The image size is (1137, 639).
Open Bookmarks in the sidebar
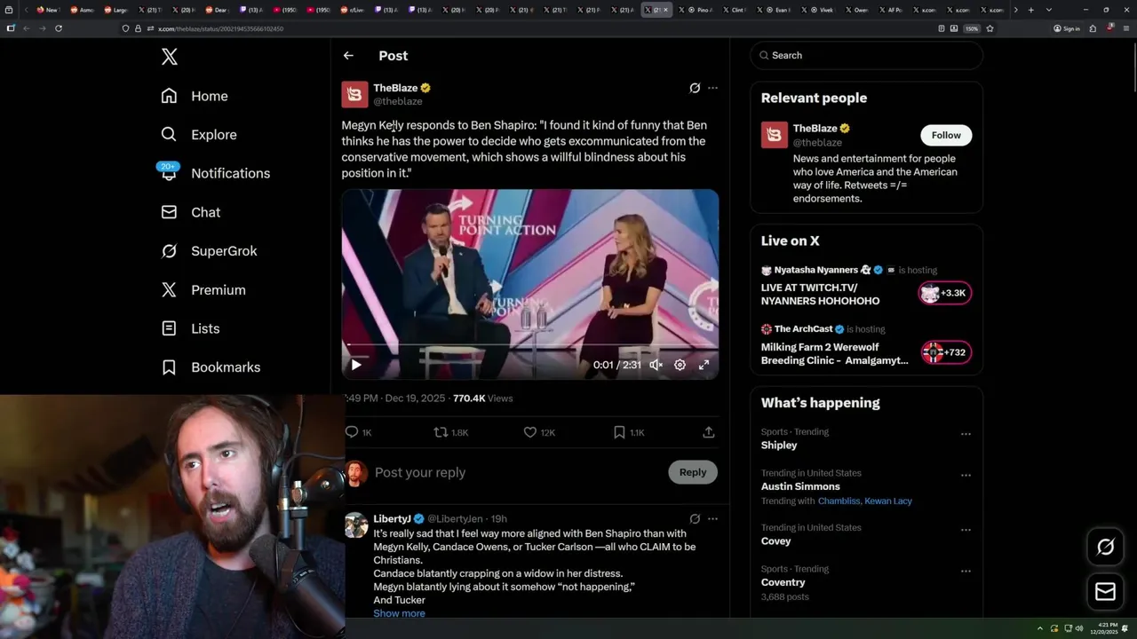point(211,367)
